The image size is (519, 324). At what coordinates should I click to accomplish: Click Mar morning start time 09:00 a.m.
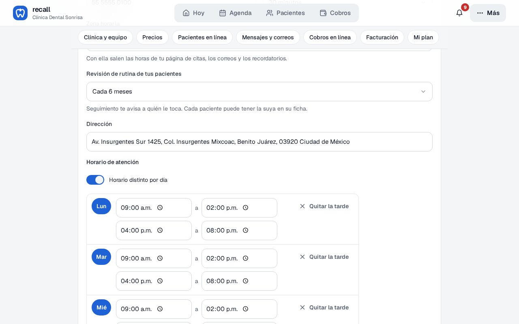154,258
